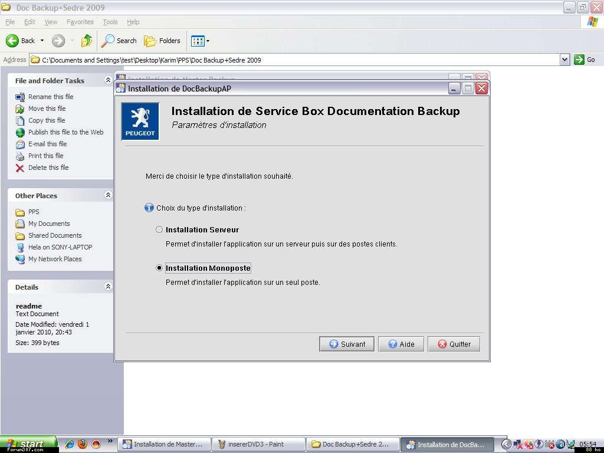Open help with the Aide button

pyautogui.click(x=401, y=344)
